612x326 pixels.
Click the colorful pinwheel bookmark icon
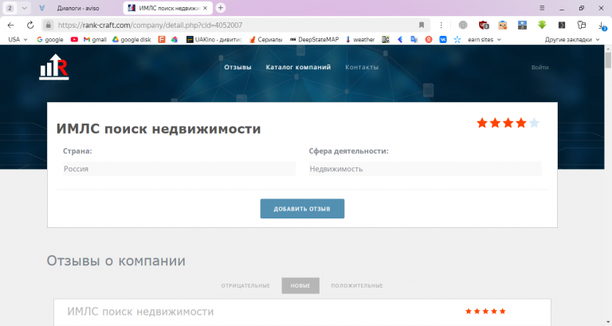pos(175,39)
